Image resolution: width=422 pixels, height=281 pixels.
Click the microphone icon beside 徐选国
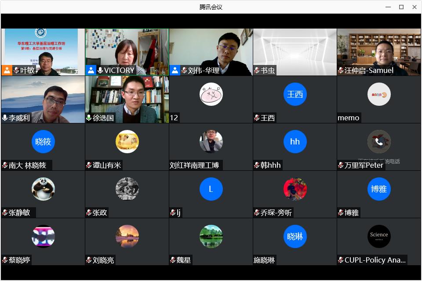click(89, 118)
